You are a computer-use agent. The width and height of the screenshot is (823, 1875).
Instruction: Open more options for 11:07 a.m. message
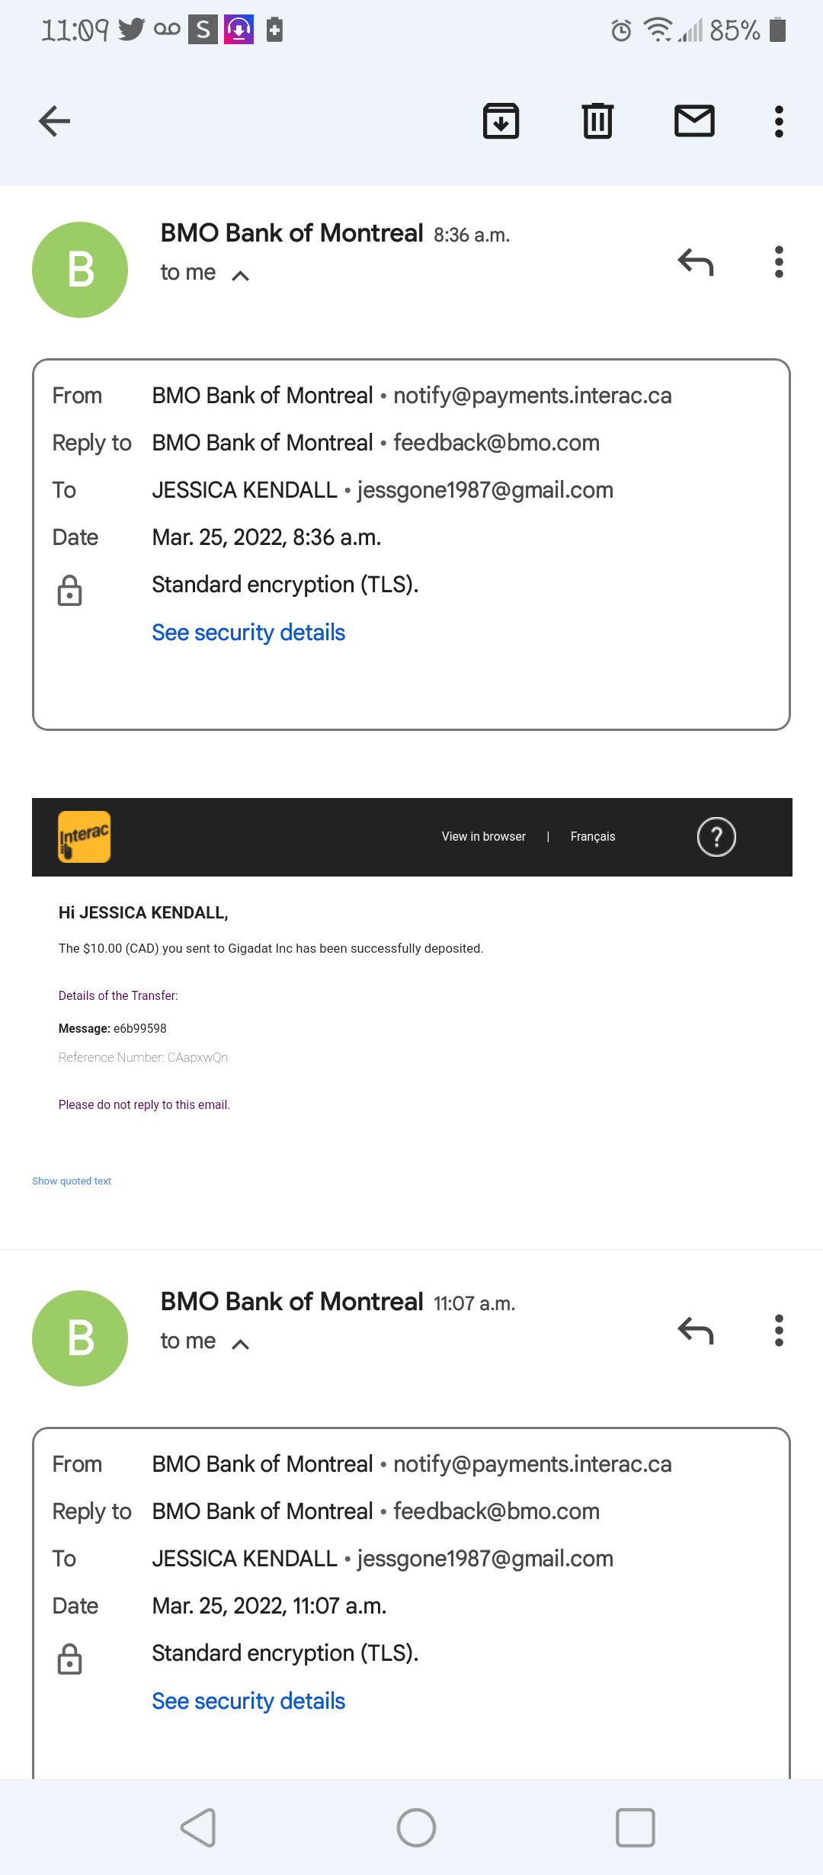point(779,1331)
